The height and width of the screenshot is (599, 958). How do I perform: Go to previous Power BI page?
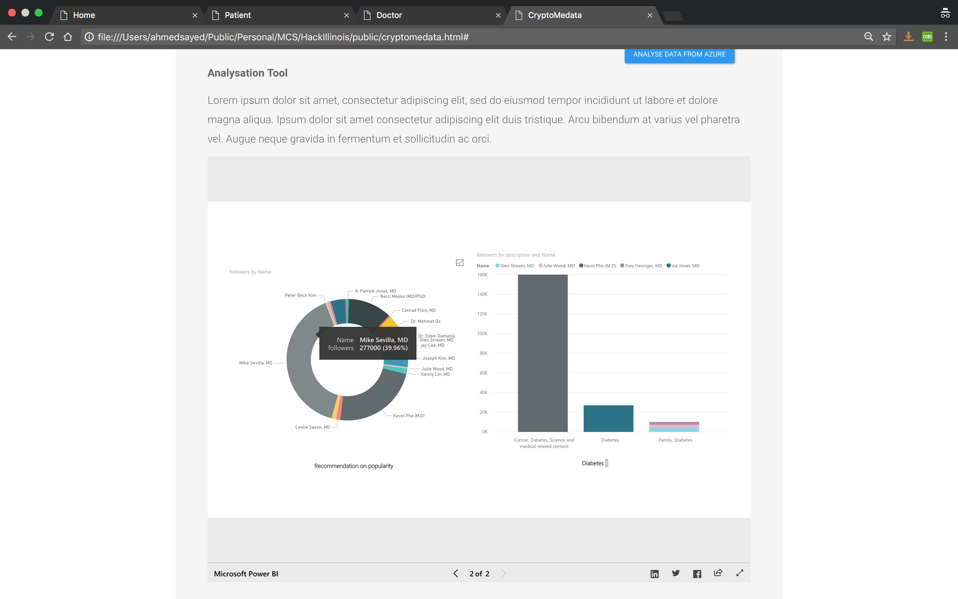coord(456,574)
